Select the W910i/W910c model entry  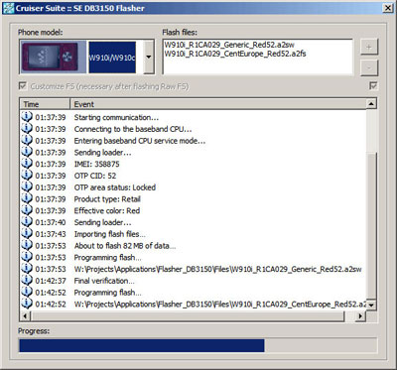pos(112,58)
